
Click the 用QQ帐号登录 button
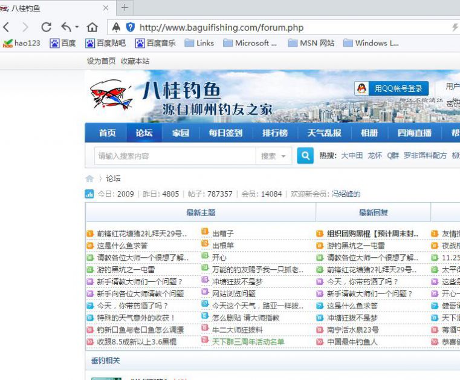tap(391, 88)
